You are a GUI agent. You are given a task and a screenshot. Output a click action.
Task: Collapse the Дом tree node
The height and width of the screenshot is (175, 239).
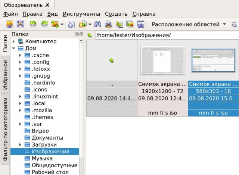[13, 48]
